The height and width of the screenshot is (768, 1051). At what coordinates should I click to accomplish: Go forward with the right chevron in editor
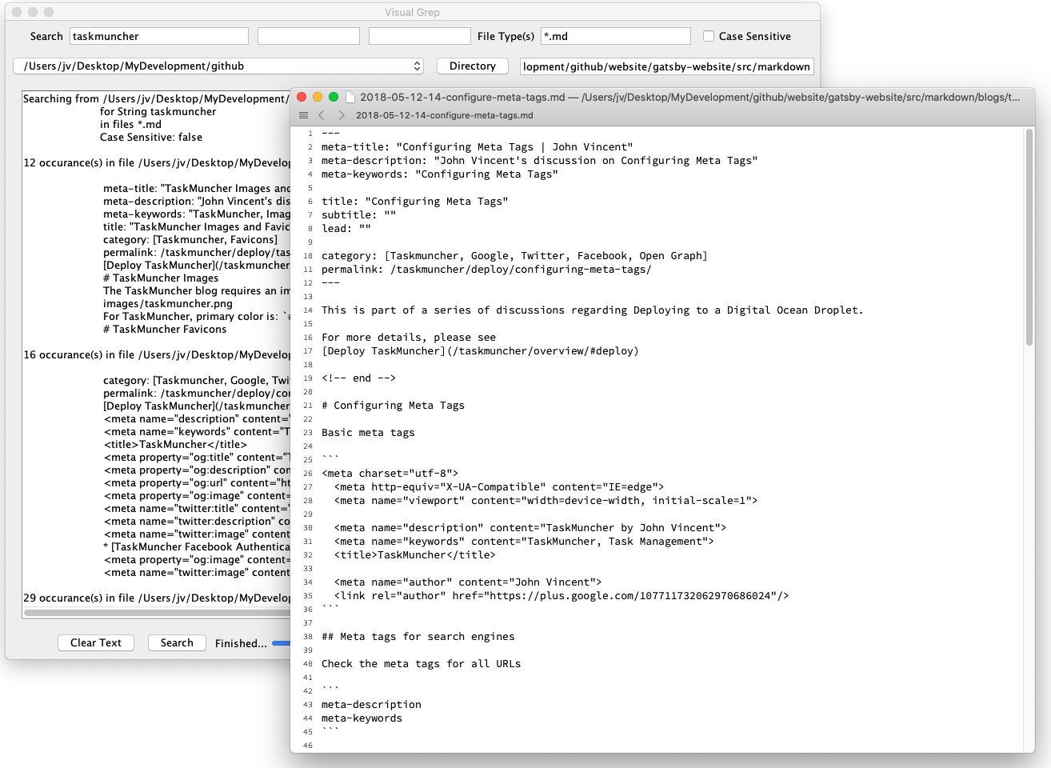(342, 115)
